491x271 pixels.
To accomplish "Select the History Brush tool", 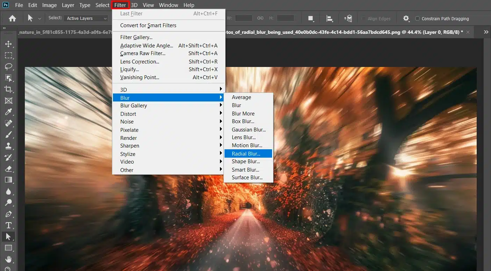I will coord(8,157).
